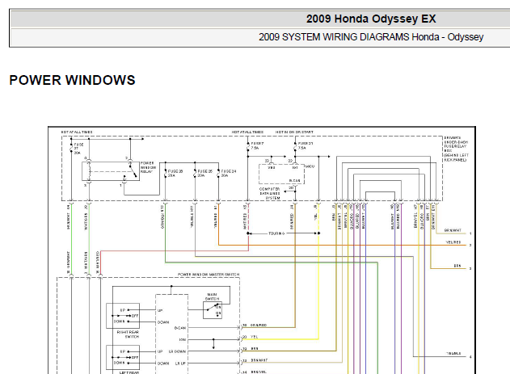Click the 'HOT IN ON OR START' label
This screenshot has width=510, height=374.
(x=294, y=132)
